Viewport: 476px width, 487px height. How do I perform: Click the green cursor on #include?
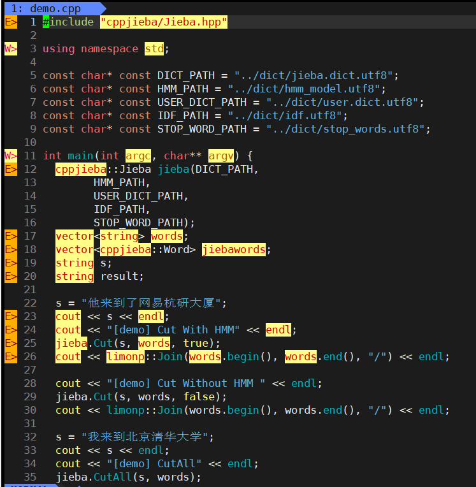tap(46, 22)
